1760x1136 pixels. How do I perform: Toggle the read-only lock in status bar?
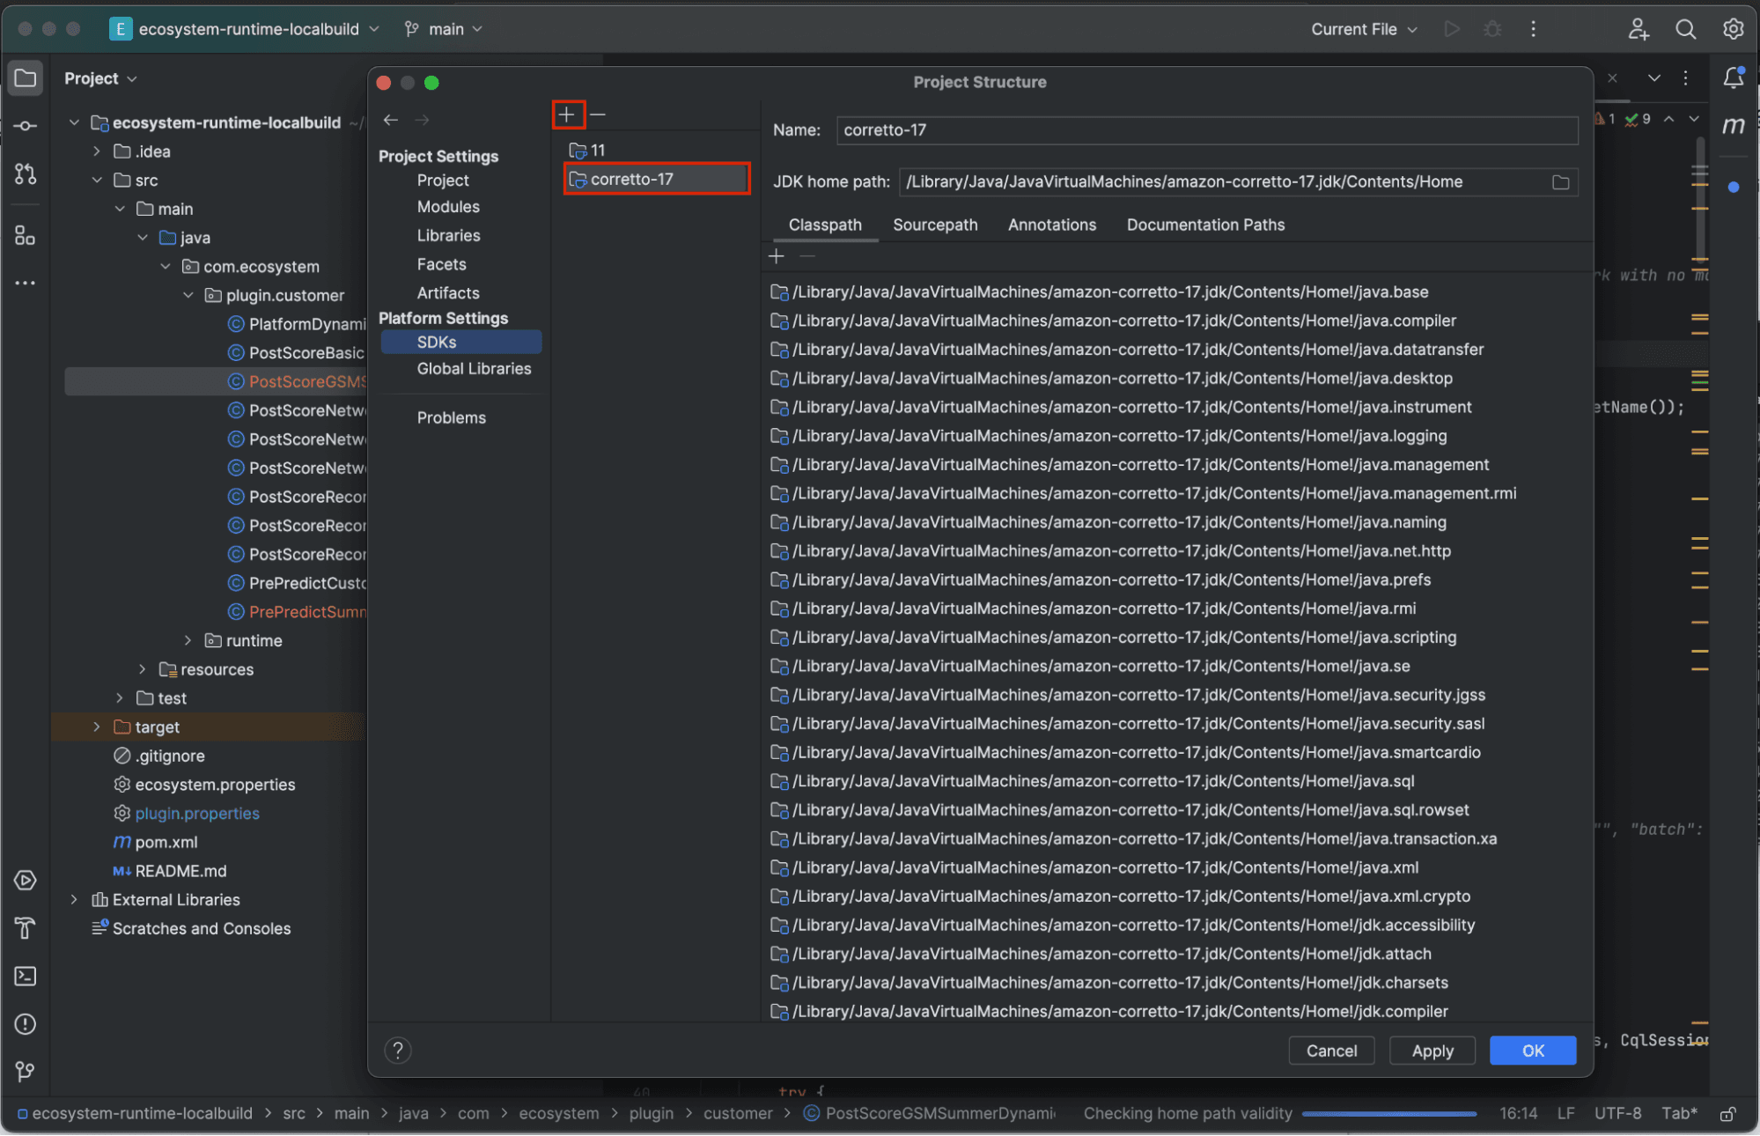pos(1727,1114)
